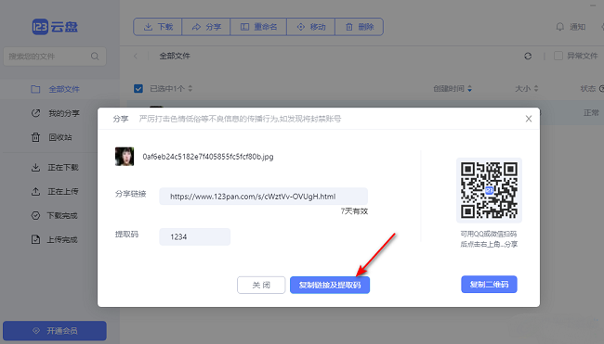This screenshot has height=344, width=604.
Task: Click 复制二维码 button
Action: (489, 285)
